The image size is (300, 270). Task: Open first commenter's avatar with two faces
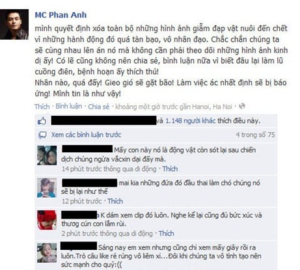click(47, 155)
